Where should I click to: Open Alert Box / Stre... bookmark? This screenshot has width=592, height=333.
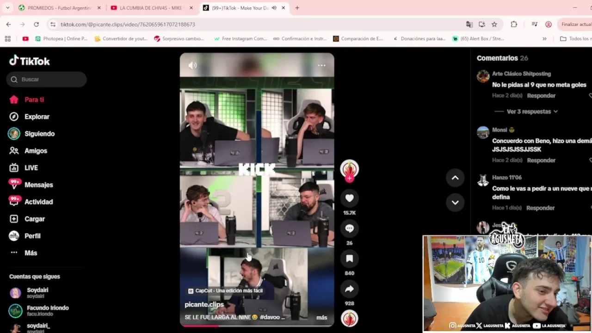click(478, 38)
